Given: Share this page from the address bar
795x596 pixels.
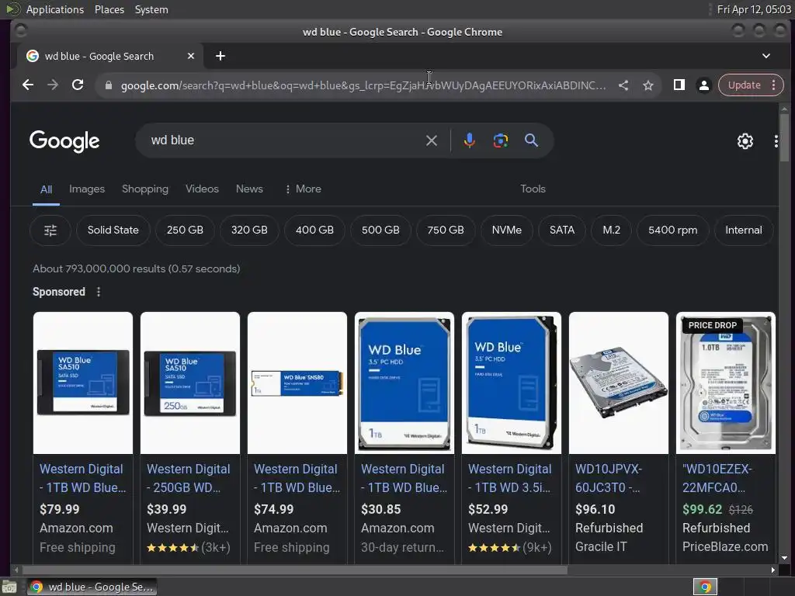Looking at the screenshot, I should click(623, 85).
